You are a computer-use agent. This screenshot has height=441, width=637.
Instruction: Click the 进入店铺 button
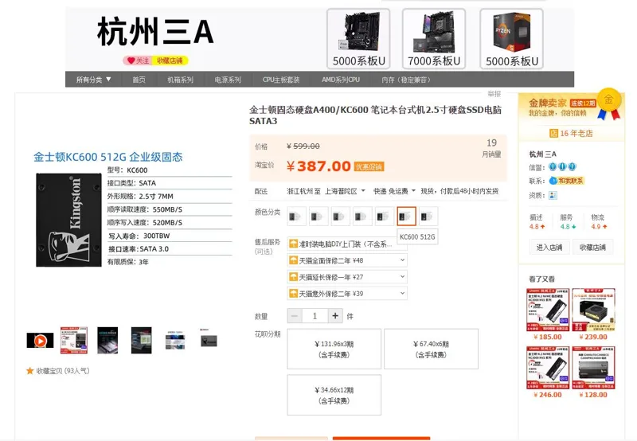(549, 248)
